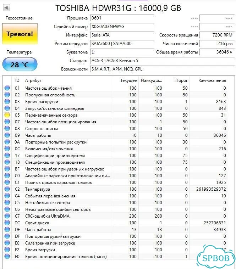Viewport: 236px width, 269px height.
Task: Click blue status icon for Нестабильные сектора
Action: tap(7, 202)
